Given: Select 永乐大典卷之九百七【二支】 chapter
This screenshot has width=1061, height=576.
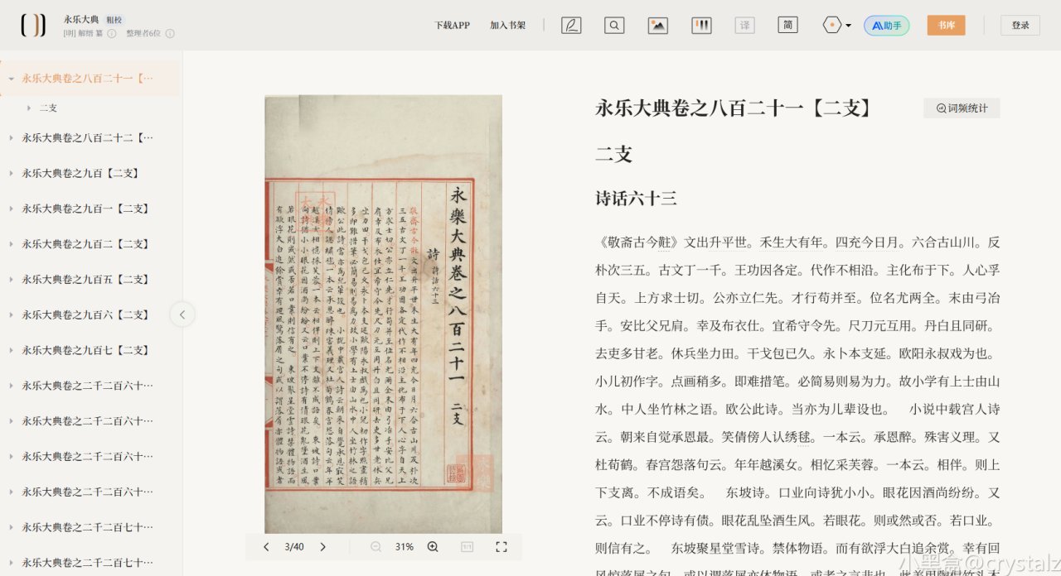Looking at the screenshot, I should (85, 350).
